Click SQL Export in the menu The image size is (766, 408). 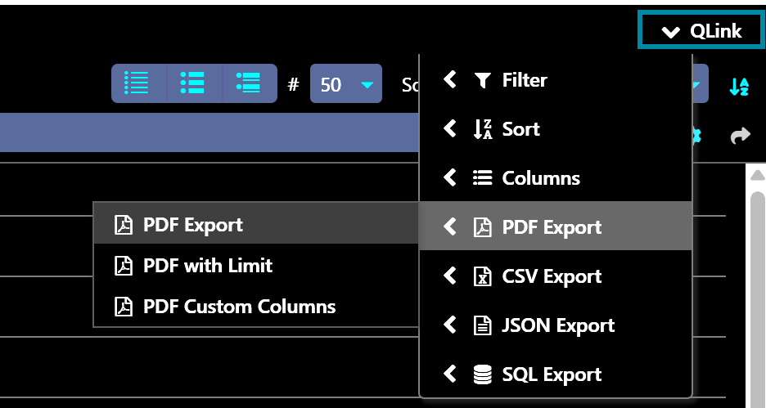click(551, 374)
